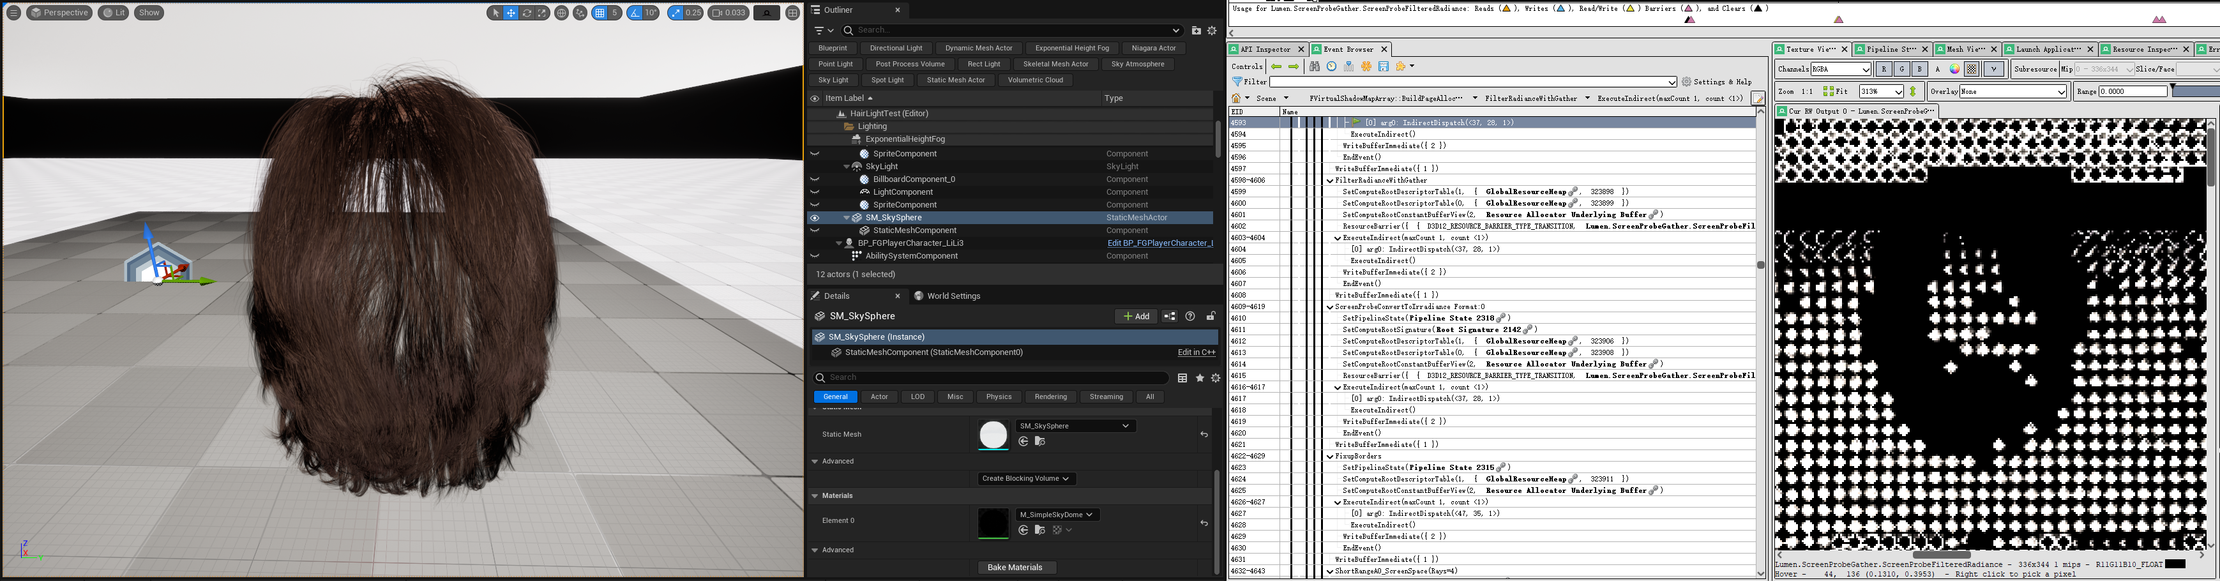Open the Channels RGBA dropdown

(1840, 69)
